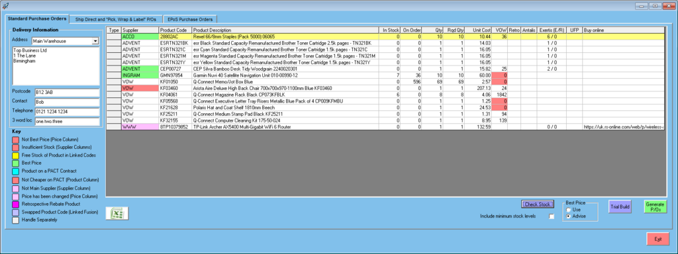Image resolution: width=678 pixels, height=254 pixels.
Task: Click the Polaris Hat and Coat Shelf description
Action: [x=285, y=107]
